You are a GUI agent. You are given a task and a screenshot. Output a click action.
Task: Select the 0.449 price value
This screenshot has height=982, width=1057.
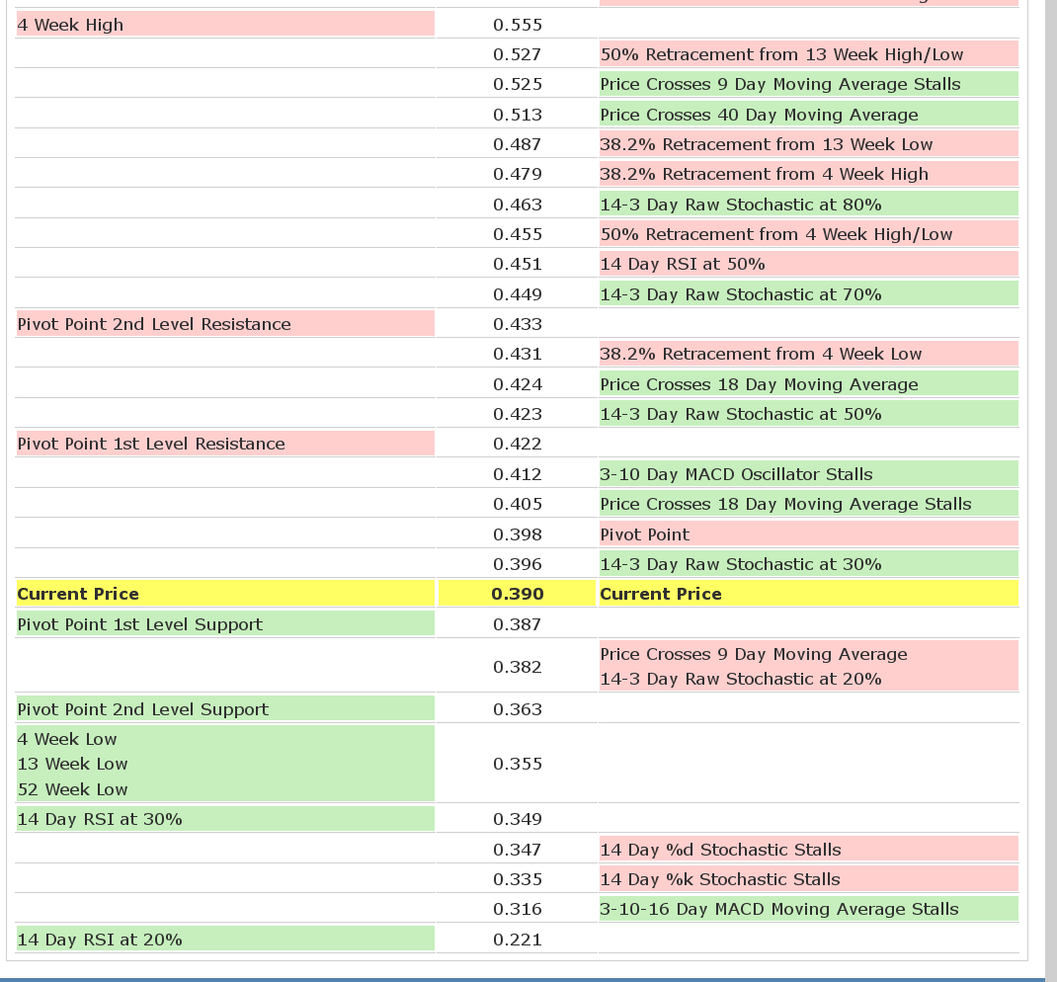click(517, 294)
